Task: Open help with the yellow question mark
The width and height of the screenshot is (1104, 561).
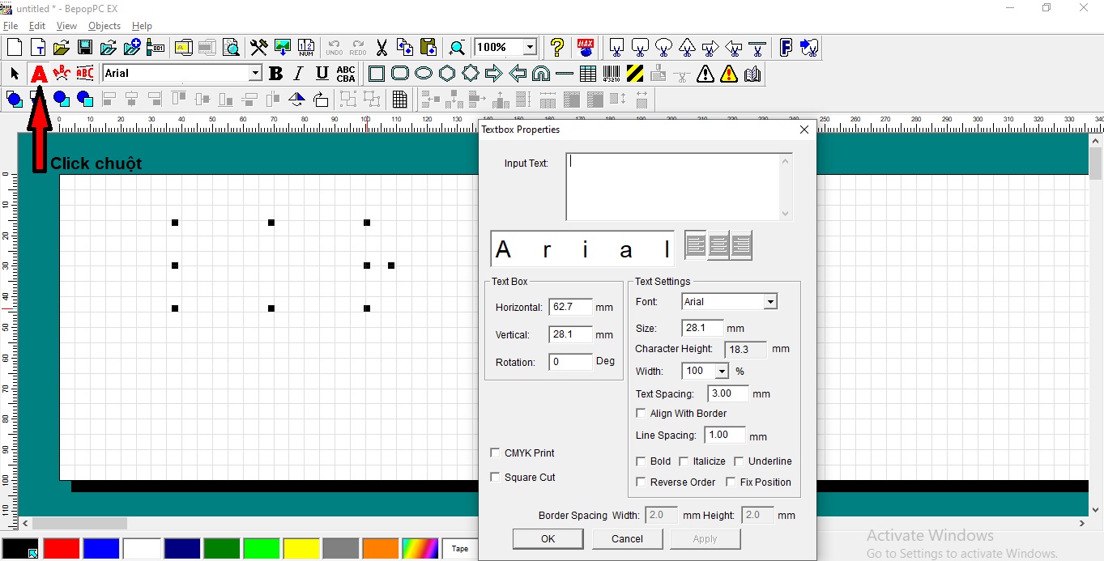Action: click(556, 48)
